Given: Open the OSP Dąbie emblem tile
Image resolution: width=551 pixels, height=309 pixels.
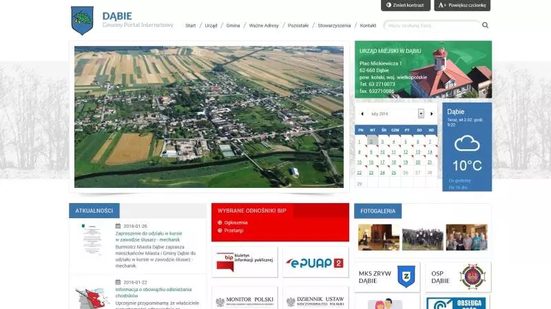Looking at the screenshot, I should tap(458, 277).
